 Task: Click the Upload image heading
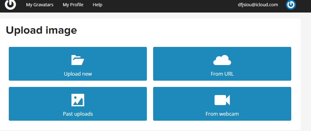pyautogui.click(x=41, y=30)
